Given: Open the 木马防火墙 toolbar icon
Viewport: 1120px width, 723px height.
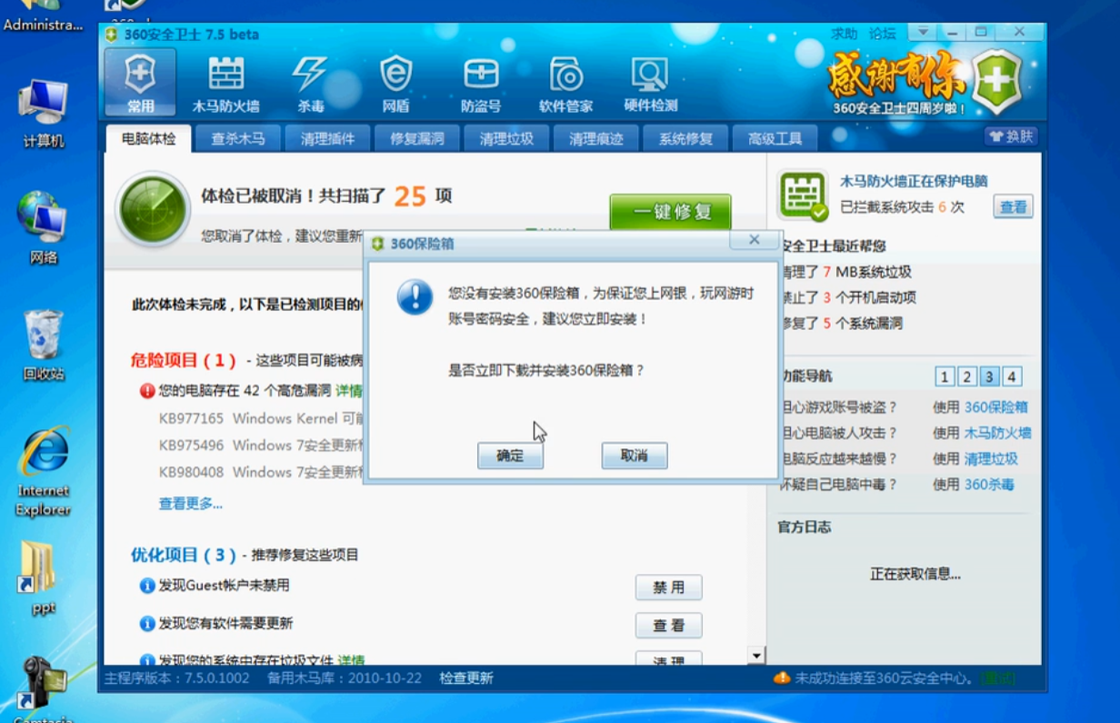Looking at the screenshot, I should click(x=225, y=83).
